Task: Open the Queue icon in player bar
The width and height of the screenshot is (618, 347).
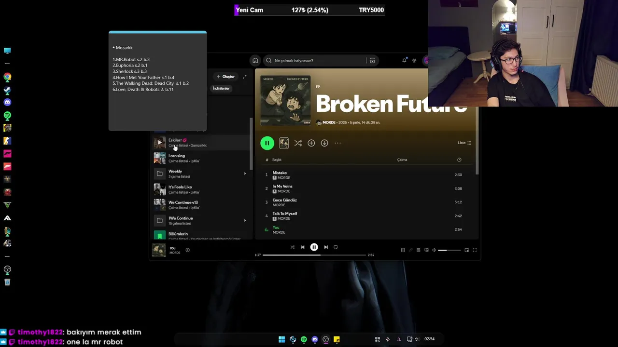Action: click(x=419, y=250)
